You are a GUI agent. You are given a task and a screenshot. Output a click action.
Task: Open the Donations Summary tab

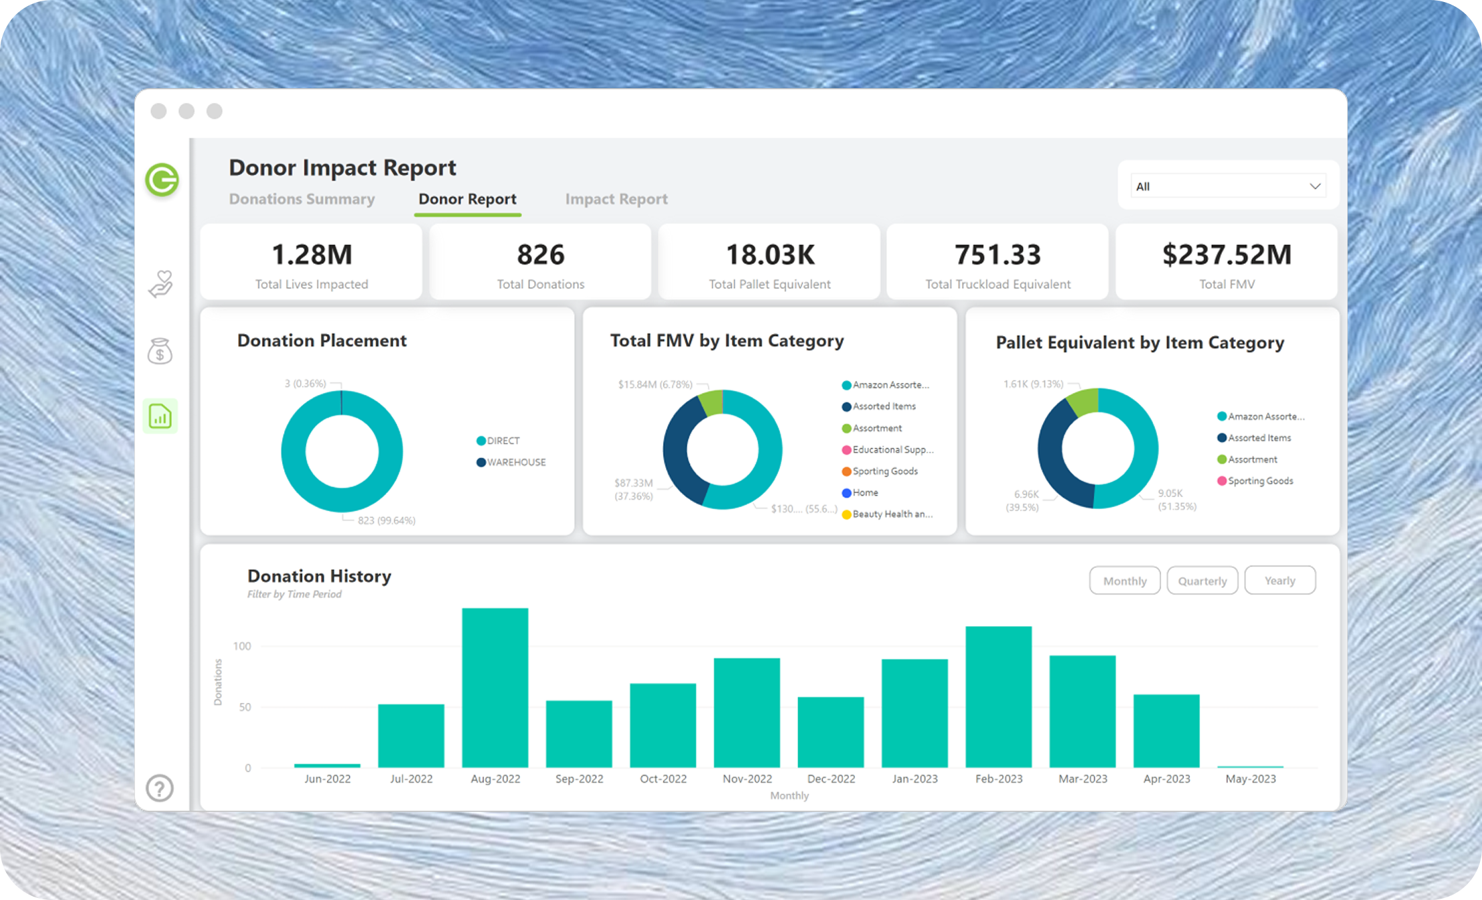click(x=301, y=199)
